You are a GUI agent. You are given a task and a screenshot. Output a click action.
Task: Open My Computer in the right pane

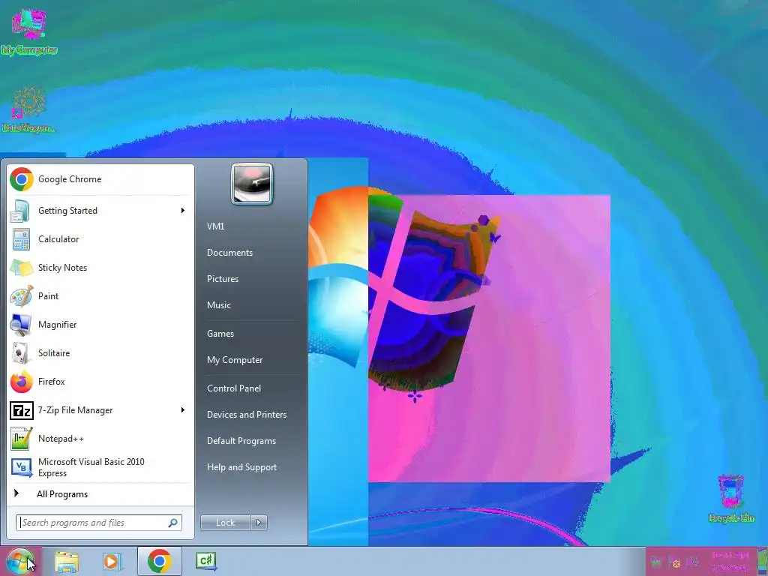coord(235,360)
